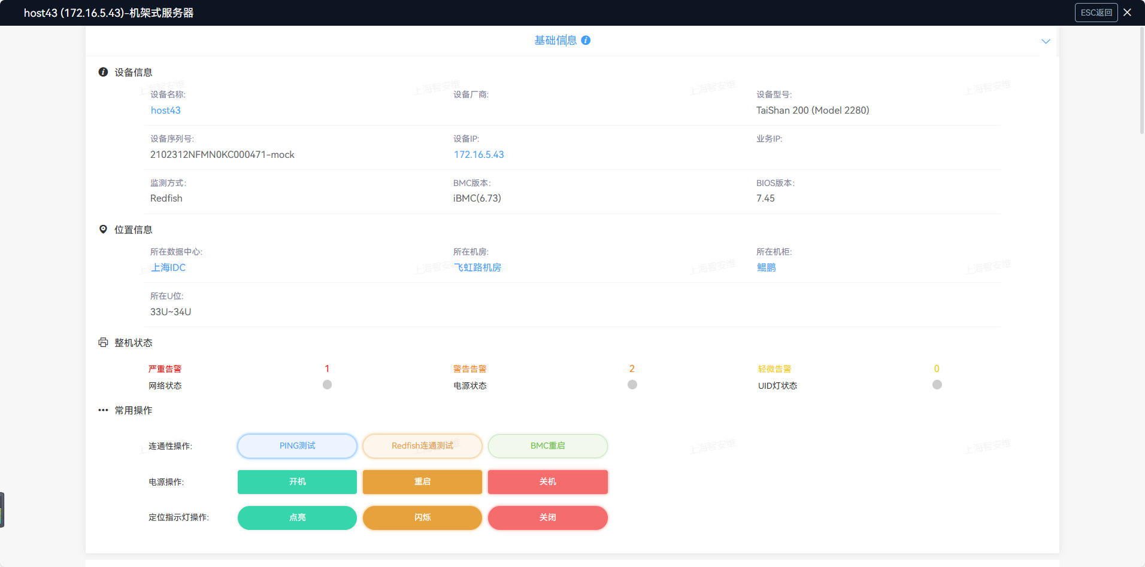The image size is (1145, 567).
Task: Click the 基础信息 section title
Action: click(x=555, y=40)
